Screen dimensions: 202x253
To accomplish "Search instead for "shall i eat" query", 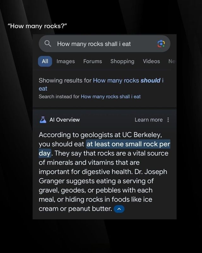I will click(110, 96).
